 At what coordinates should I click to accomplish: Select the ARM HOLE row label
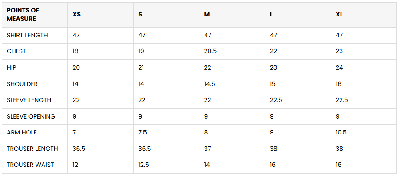tap(22, 132)
